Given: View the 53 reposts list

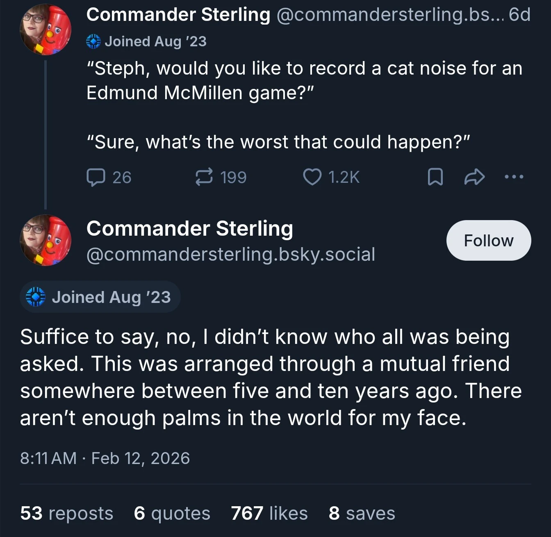Looking at the screenshot, I should [67, 513].
